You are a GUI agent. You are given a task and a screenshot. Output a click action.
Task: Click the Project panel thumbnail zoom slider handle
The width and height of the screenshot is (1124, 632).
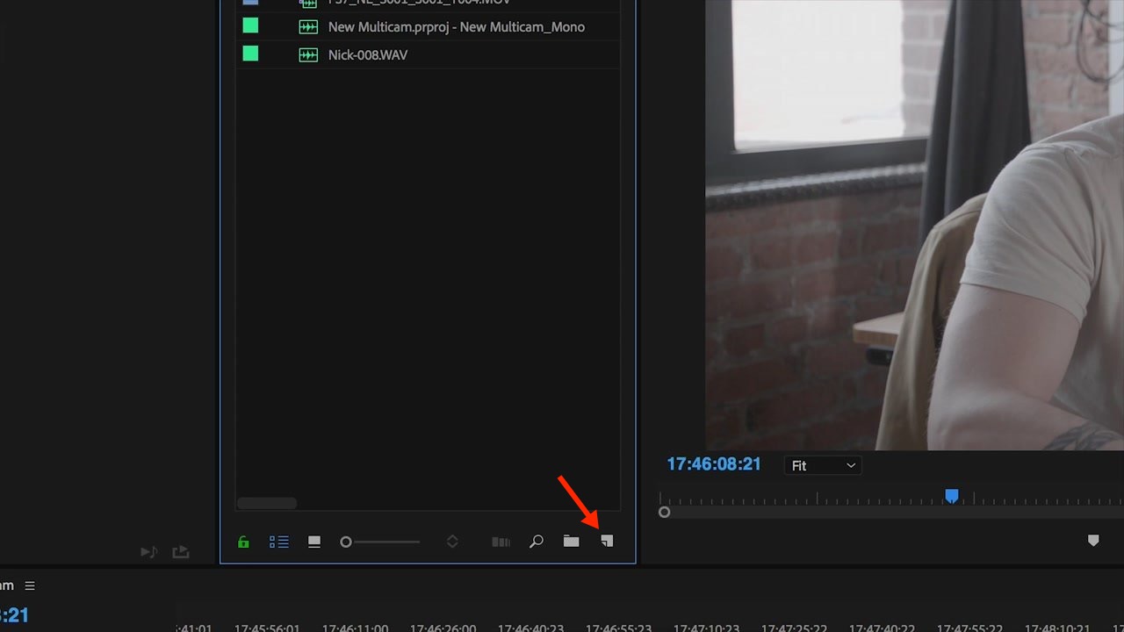346,542
